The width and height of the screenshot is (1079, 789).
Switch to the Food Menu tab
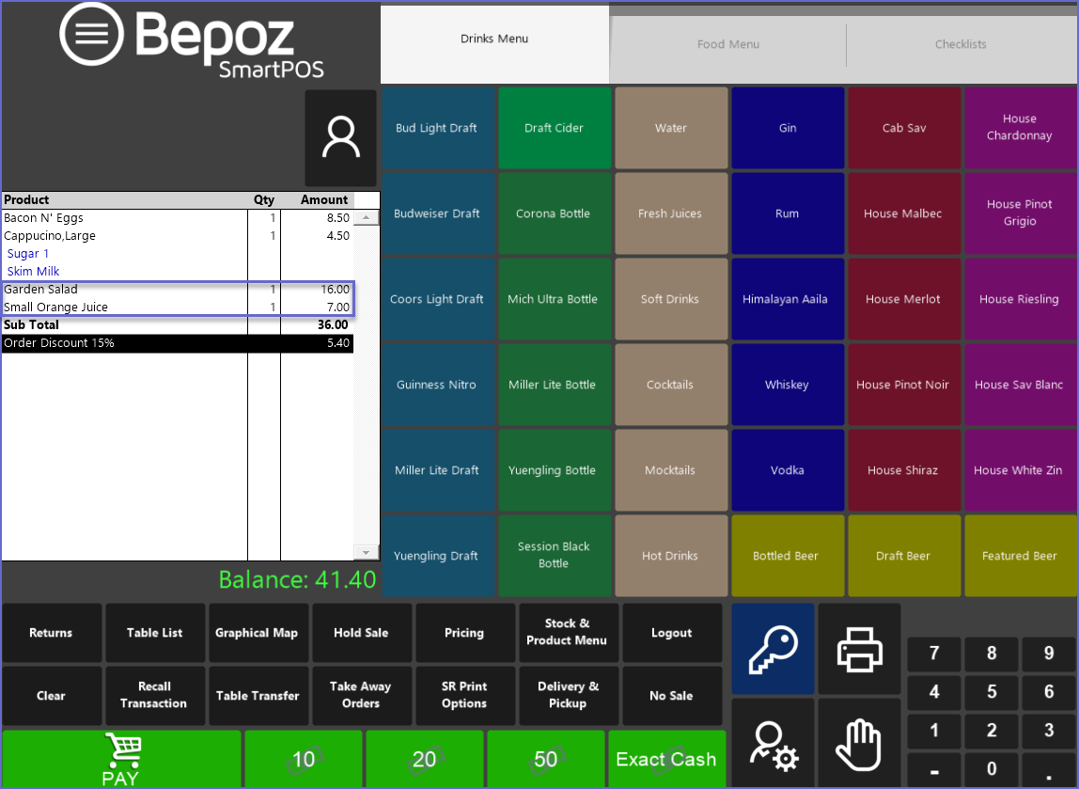(727, 44)
